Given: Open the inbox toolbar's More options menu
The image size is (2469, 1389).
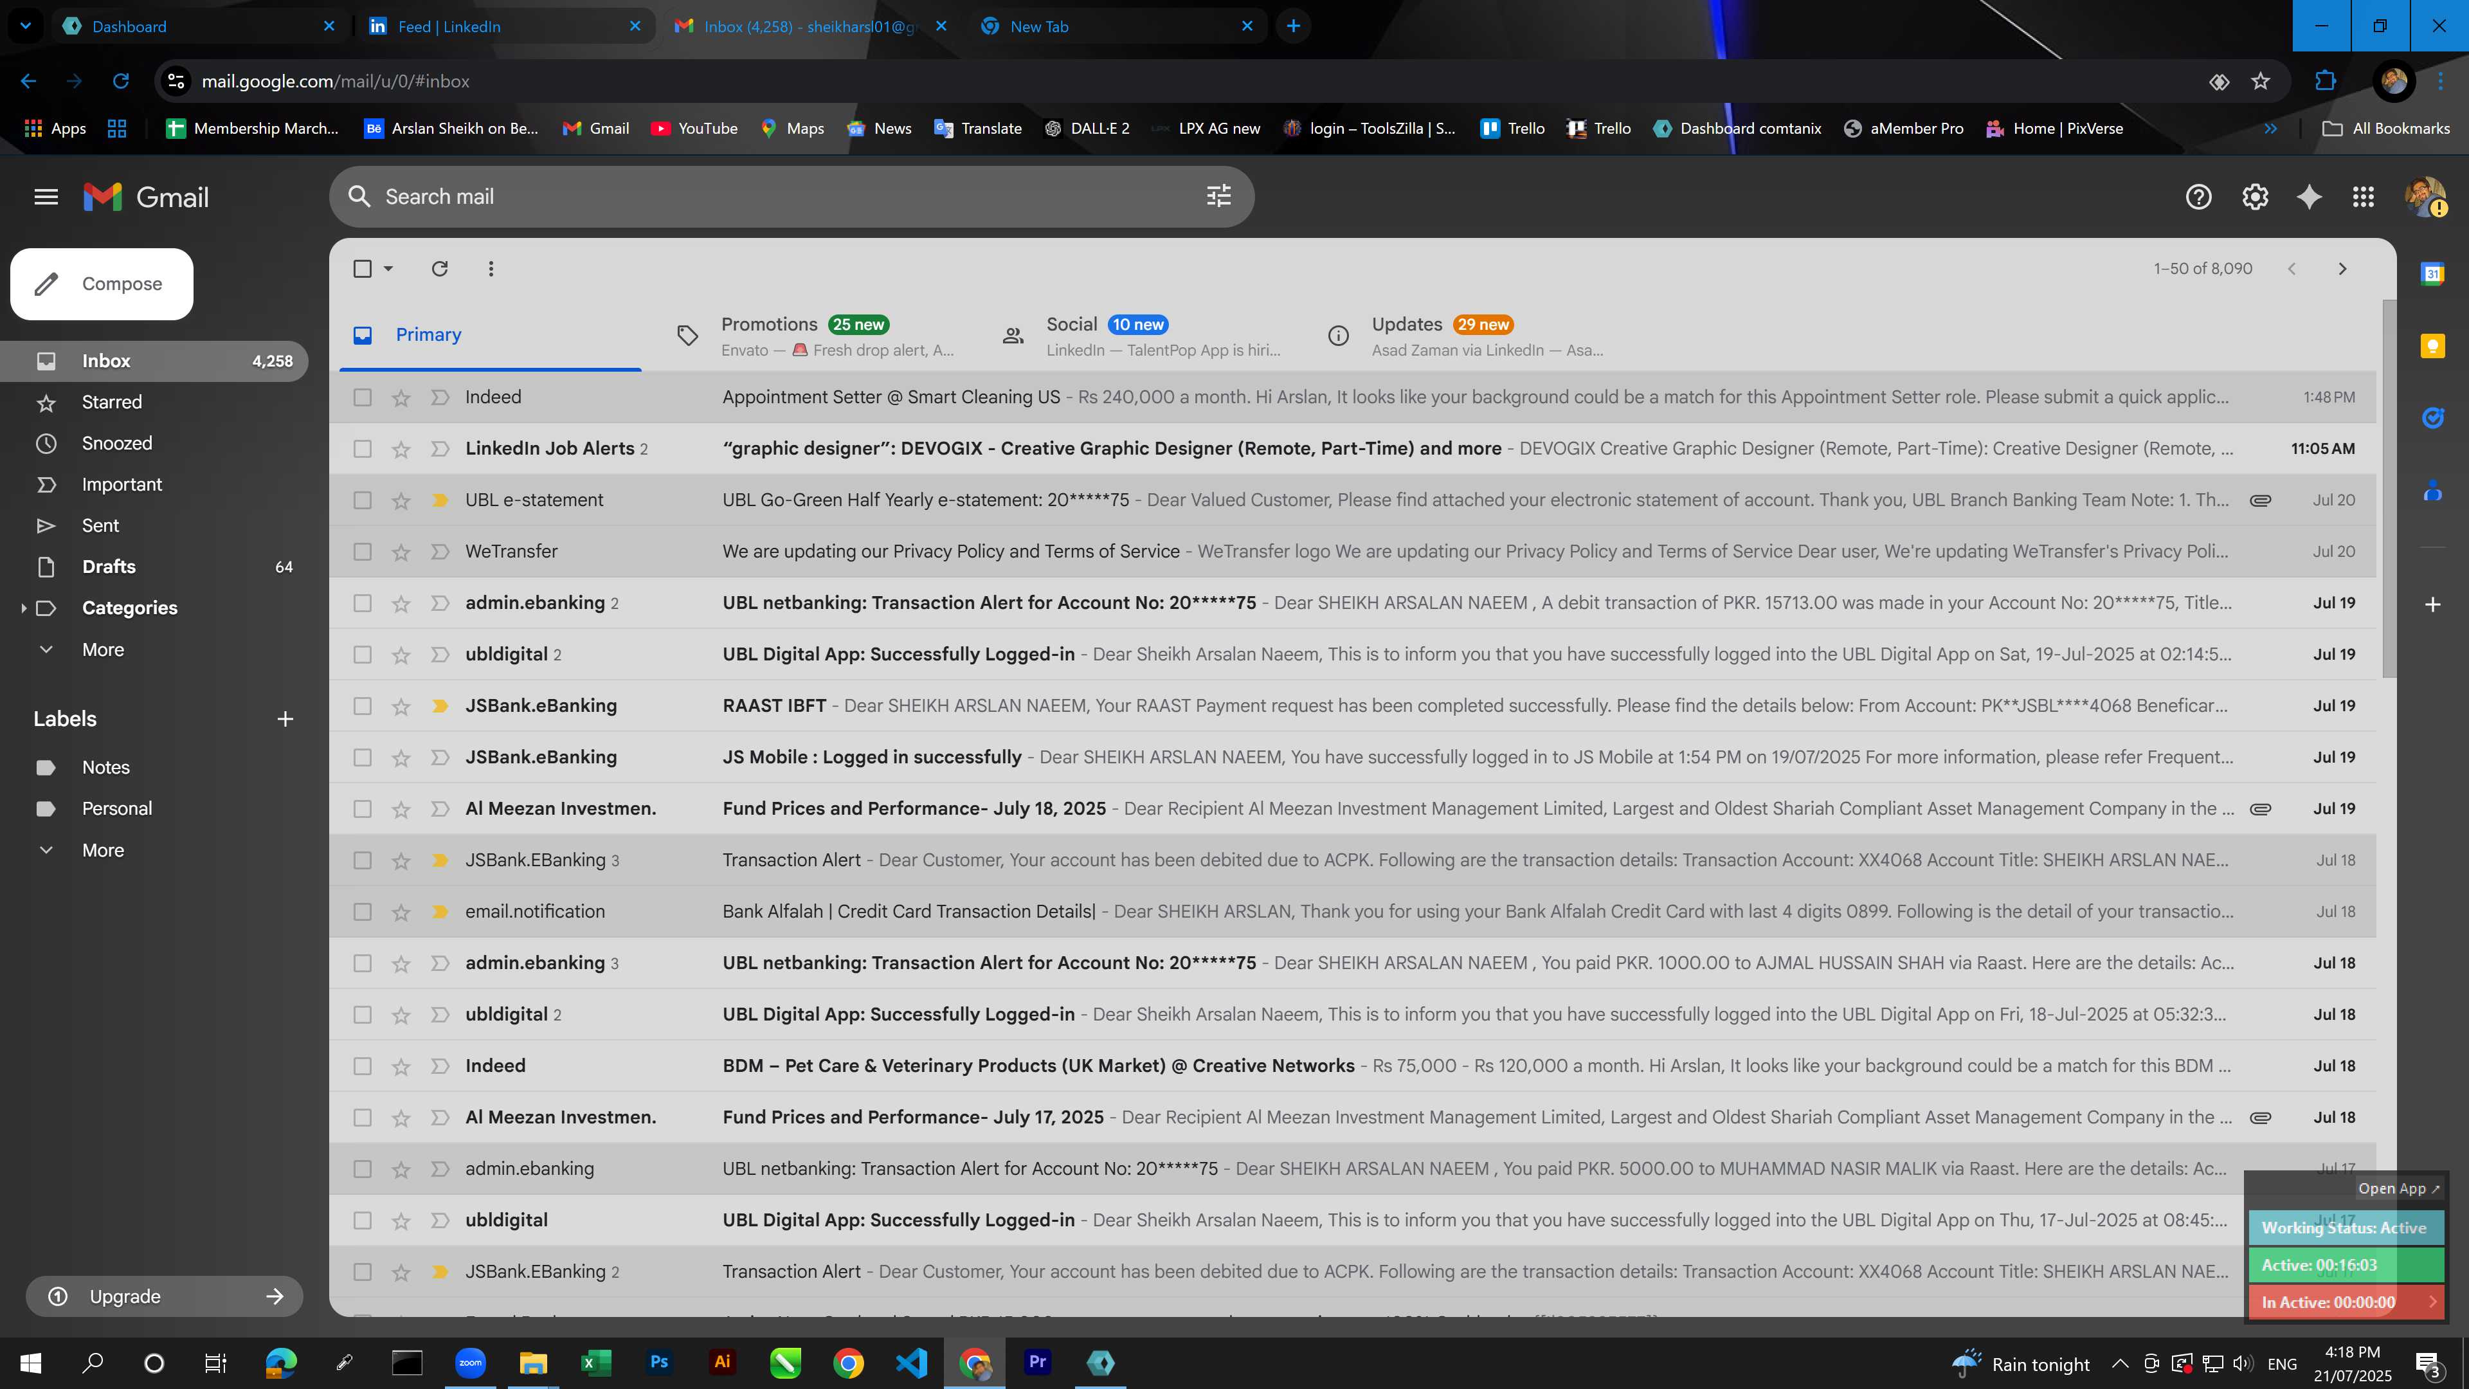Looking at the screenshot, I should tap(491, 268).
